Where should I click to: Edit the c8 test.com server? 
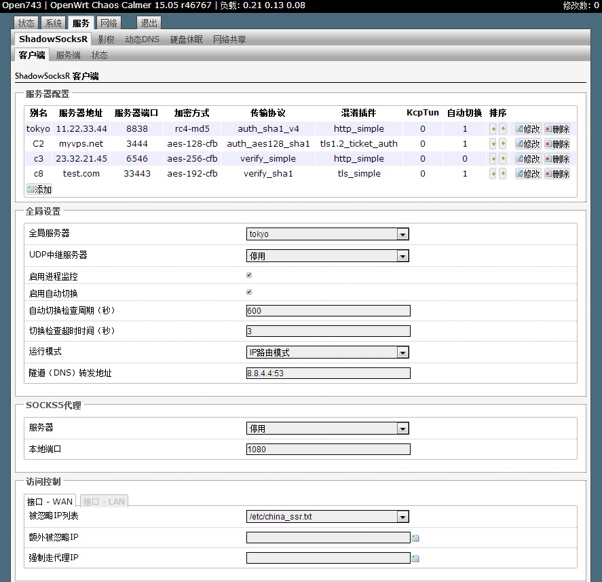528,174
